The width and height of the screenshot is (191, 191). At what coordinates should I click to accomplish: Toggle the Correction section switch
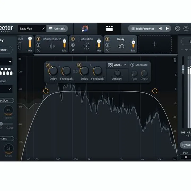[x=7, y=101]
